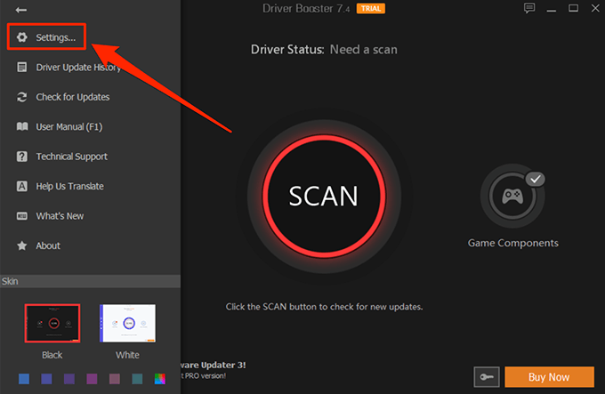Click the What's New icon
The image size is (605, 394).
tap(22, 216)
